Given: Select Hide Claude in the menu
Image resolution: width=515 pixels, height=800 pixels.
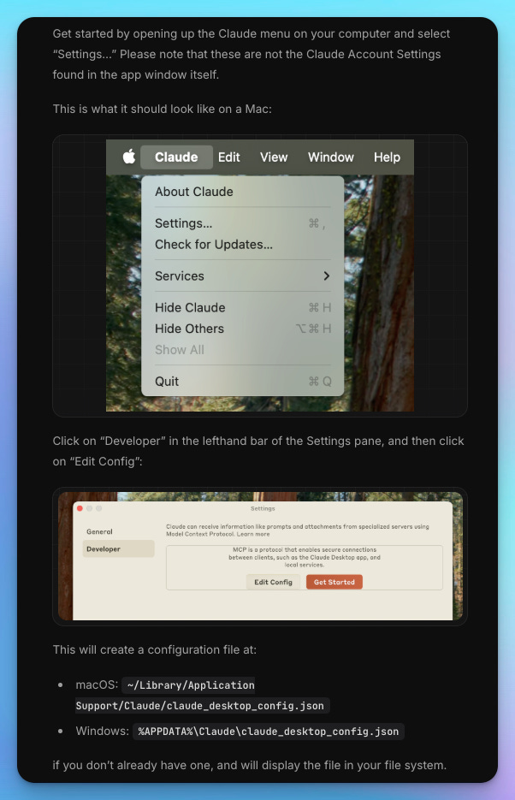Looking at the screenshot, I should 243,308.
